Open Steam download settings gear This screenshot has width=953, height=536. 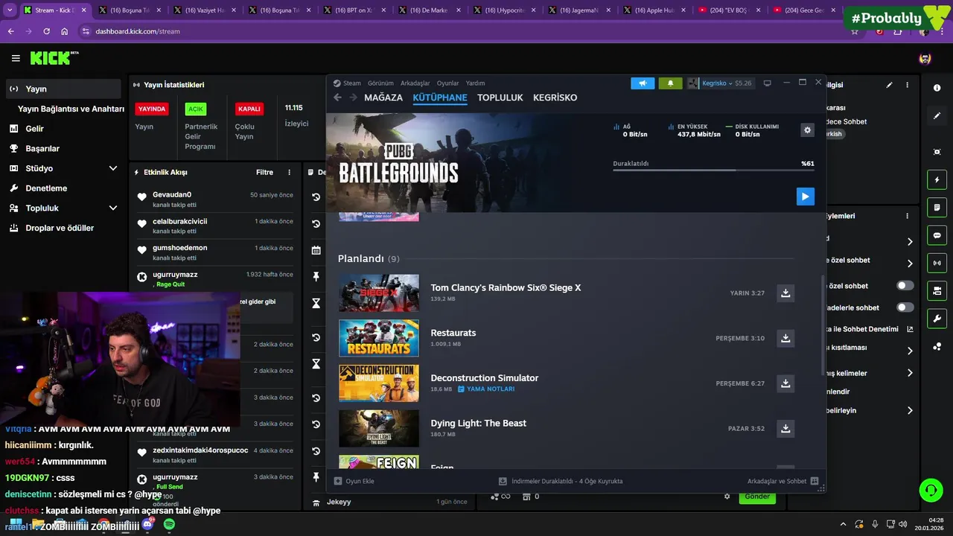[x=807, y=130]
